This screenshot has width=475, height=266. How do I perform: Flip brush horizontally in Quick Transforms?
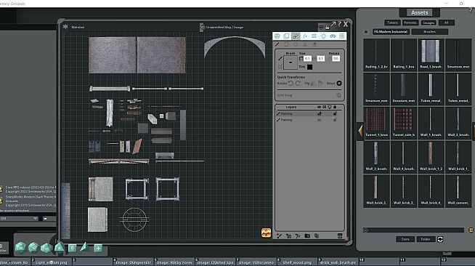pos(313,83)
